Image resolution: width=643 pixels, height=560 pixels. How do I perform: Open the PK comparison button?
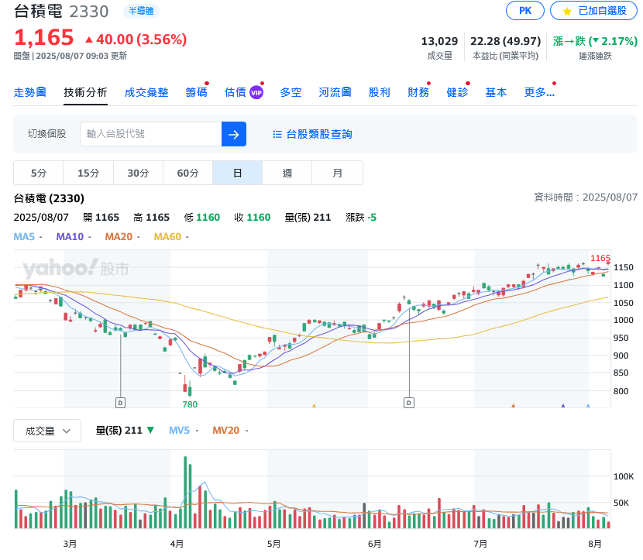pos(525,11)
